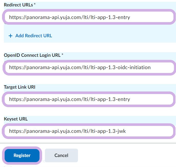Add another Redirect URL
176x167 pixels.
(x=34, y=36)
